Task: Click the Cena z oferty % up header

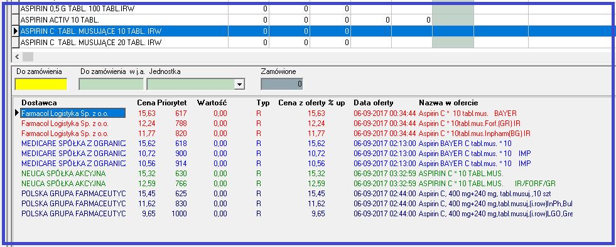Action: [311, 103]
